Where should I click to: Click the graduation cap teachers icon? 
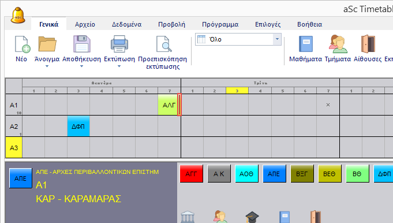[252, 217]
